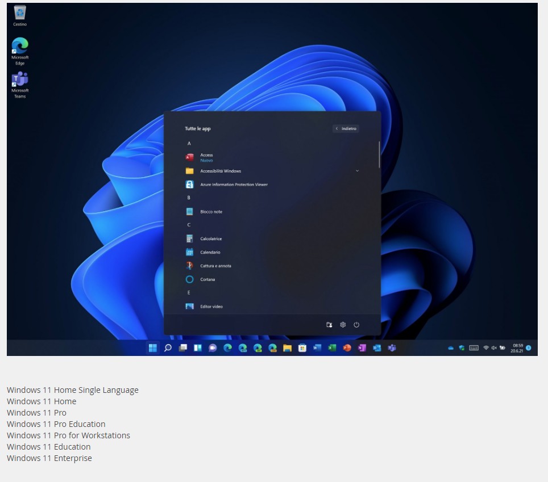Open the clock showing 08:59
Viewport: 548px width, 482px height.
[517, 348]
